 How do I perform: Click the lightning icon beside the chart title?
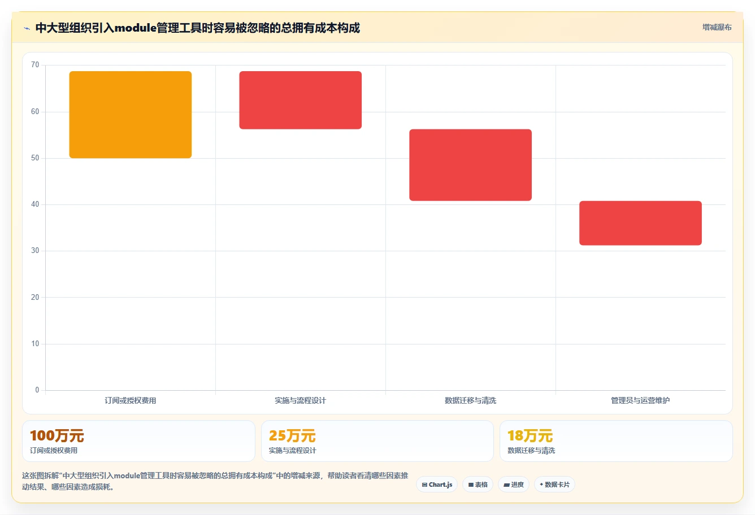(x=27, y=28)
